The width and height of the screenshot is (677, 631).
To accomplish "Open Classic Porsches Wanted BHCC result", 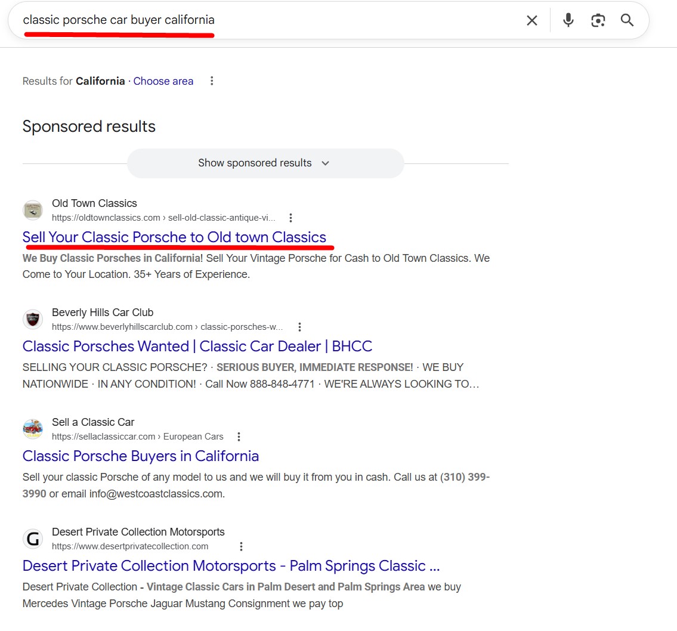I will [x=197, y=346].
